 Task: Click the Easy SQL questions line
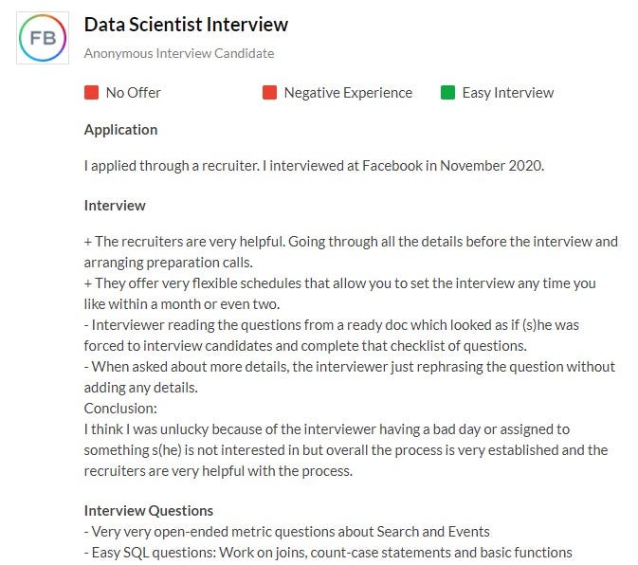[x=328, y=553]
